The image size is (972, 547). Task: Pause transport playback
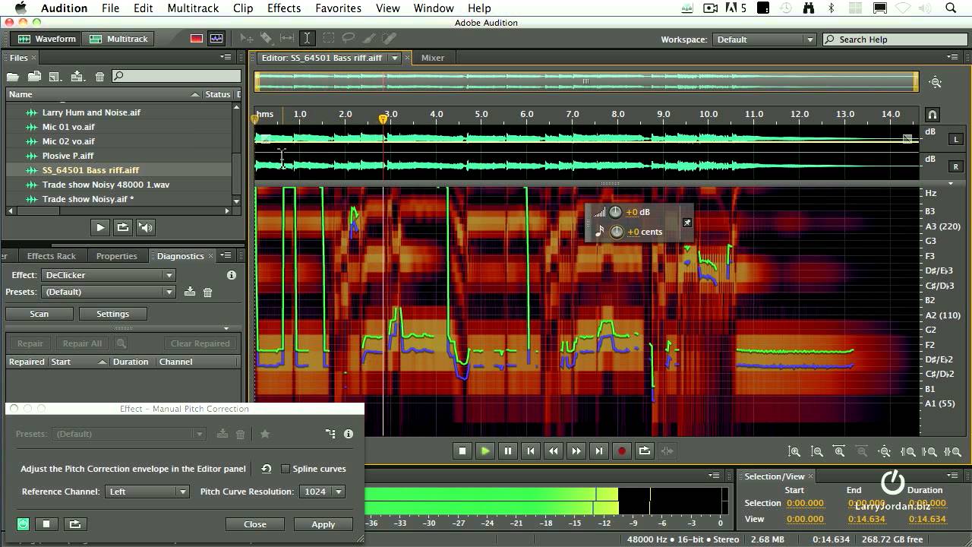click(508, 451)
